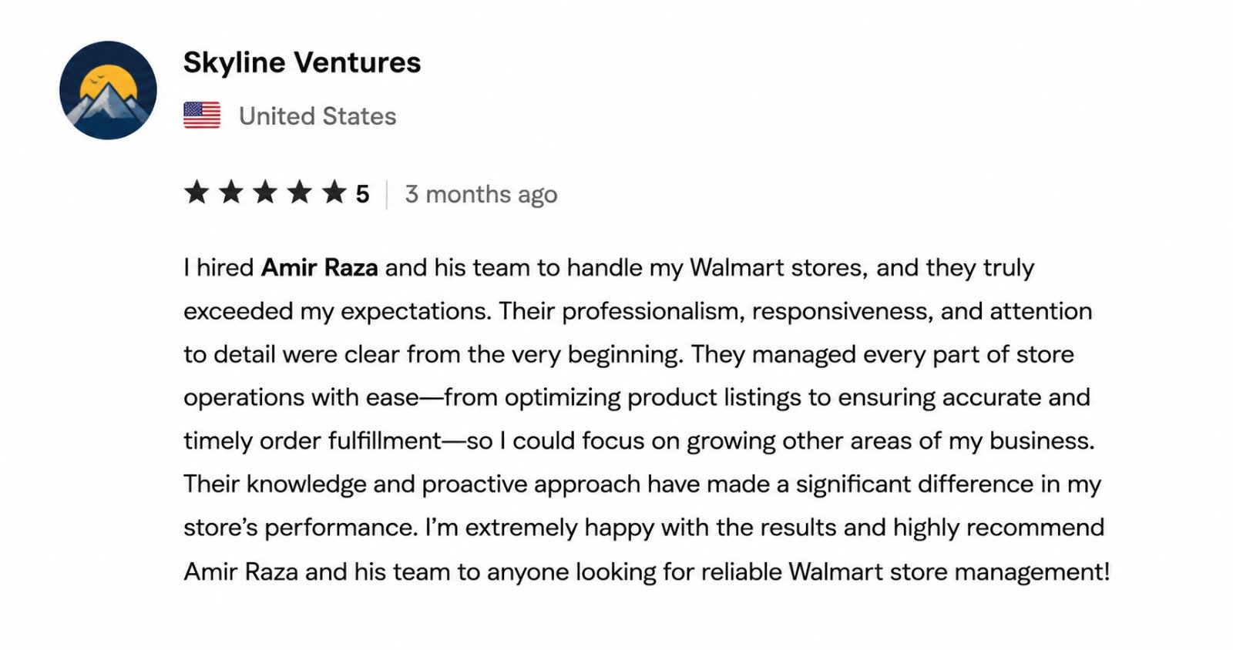Image resolution: width=1233 pixels, height=650 pixels.
Task: Click the numeric rating 5
Action: 362,194
